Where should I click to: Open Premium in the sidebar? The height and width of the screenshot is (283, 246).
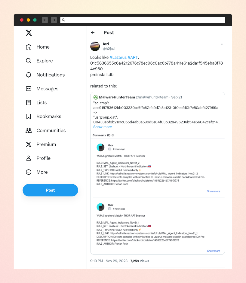(41, 145)
